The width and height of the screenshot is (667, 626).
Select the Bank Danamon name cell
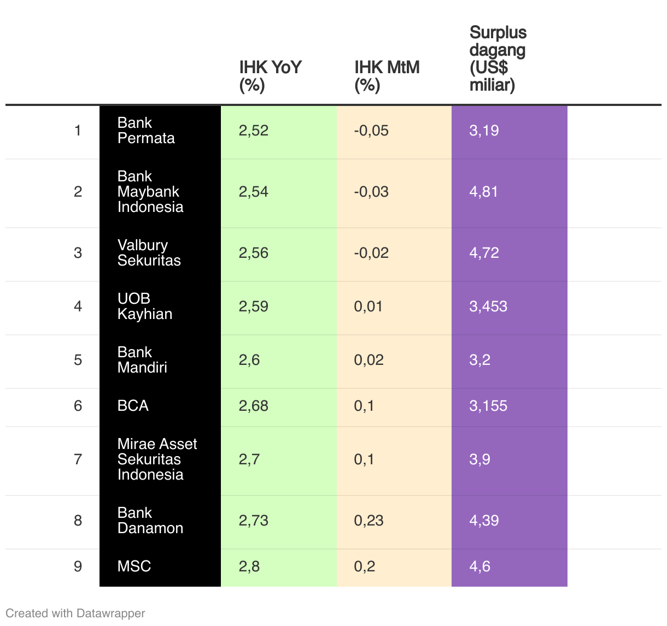pyautogui.click(x=160, y=521)
